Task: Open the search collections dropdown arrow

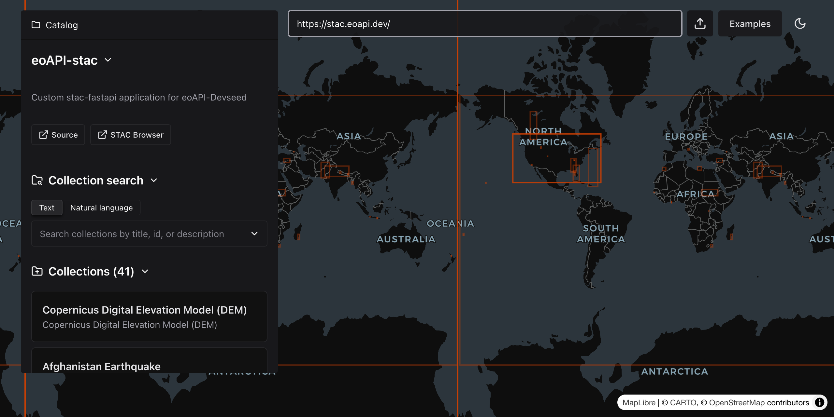Action: click(254, 234)
